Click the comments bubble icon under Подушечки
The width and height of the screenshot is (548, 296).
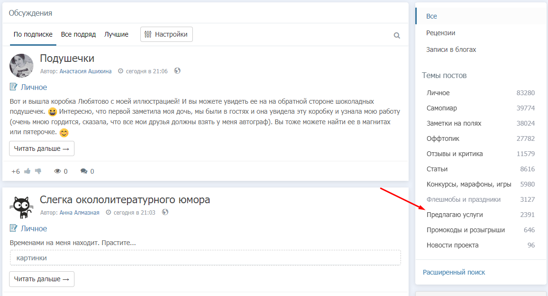[x=84, y=171]
